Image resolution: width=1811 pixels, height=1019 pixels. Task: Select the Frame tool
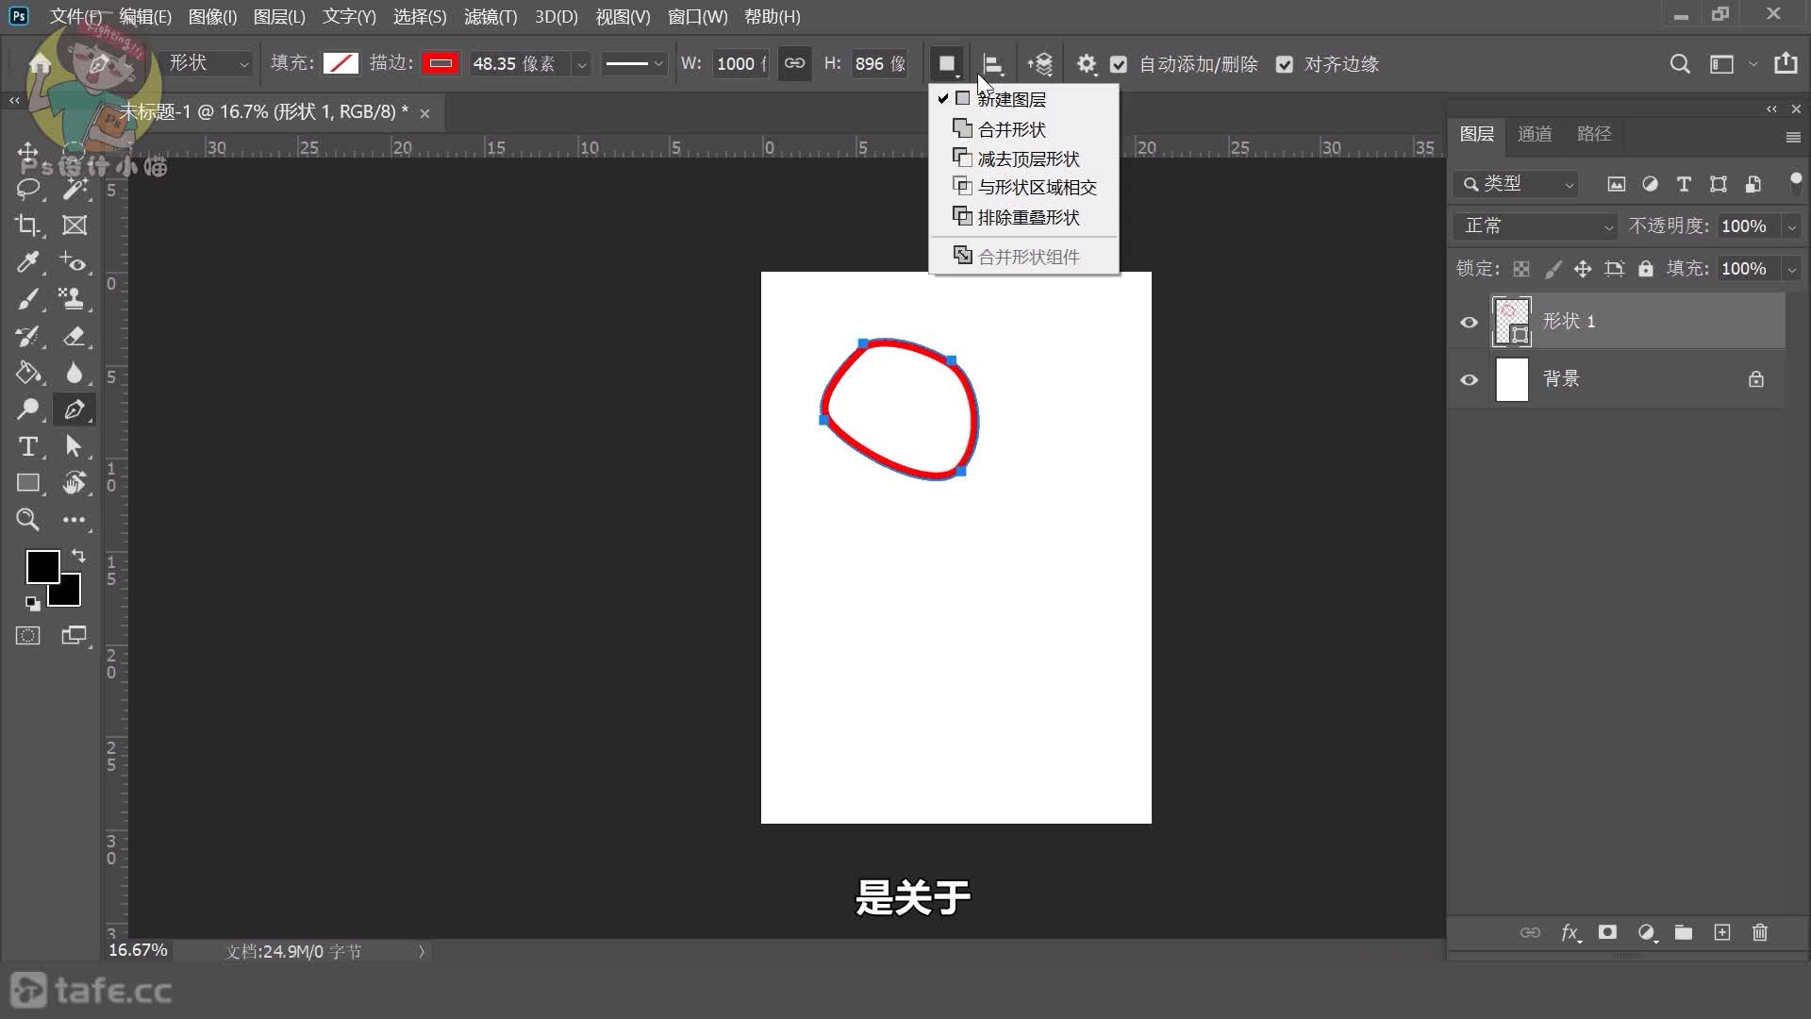click(75, 226)
